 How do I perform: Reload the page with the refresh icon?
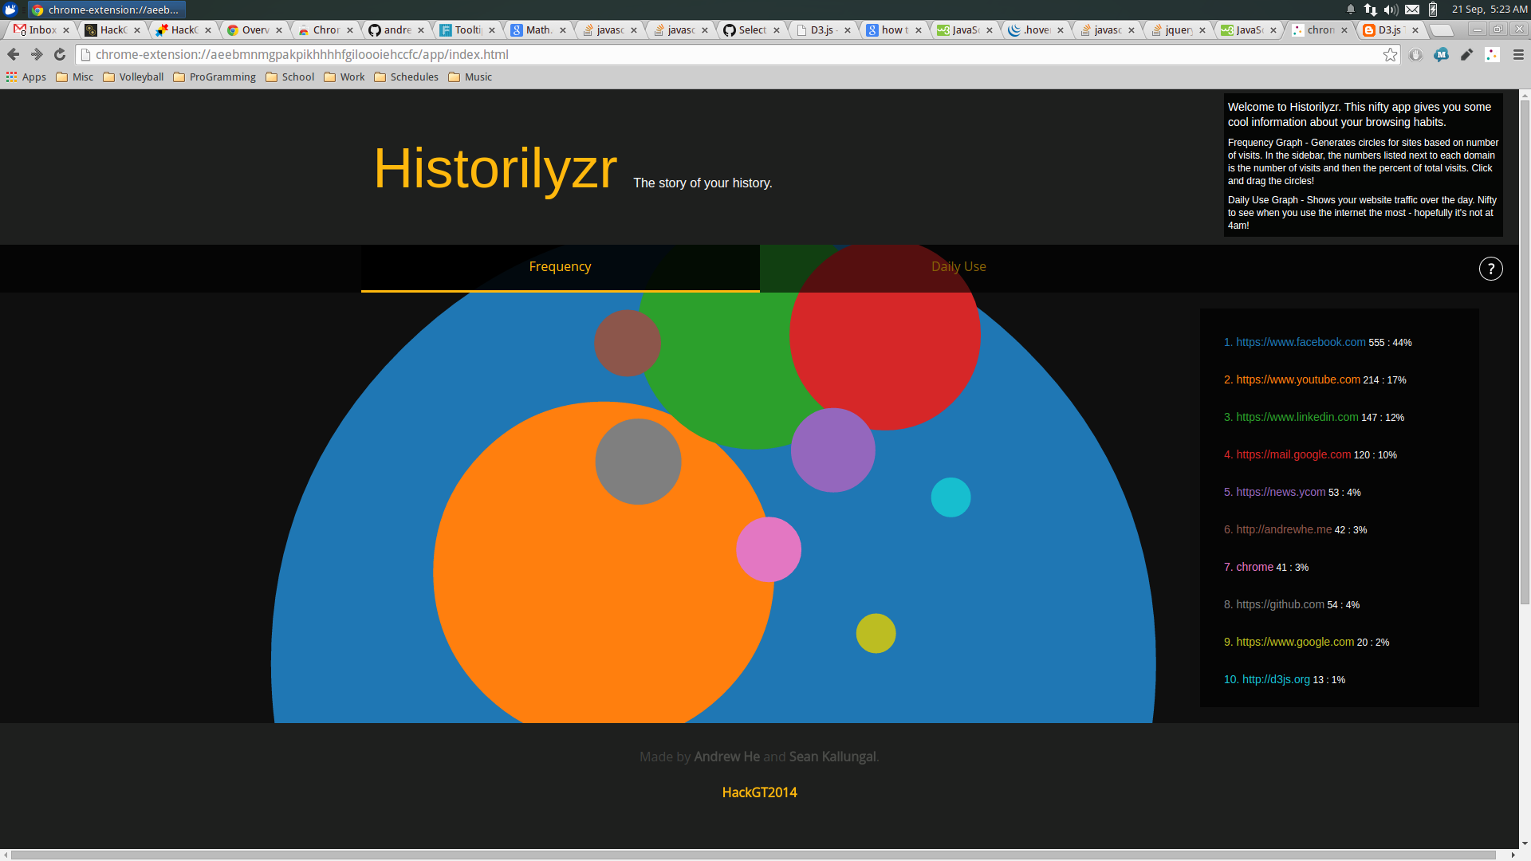click(x=60, y=55)
